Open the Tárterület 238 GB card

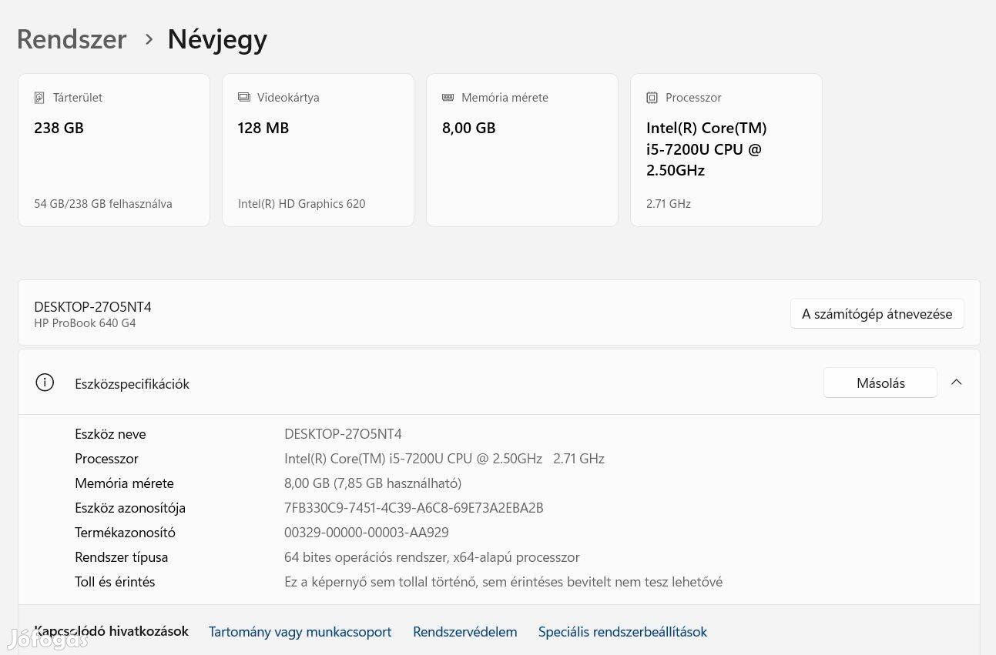pos(114,150)
